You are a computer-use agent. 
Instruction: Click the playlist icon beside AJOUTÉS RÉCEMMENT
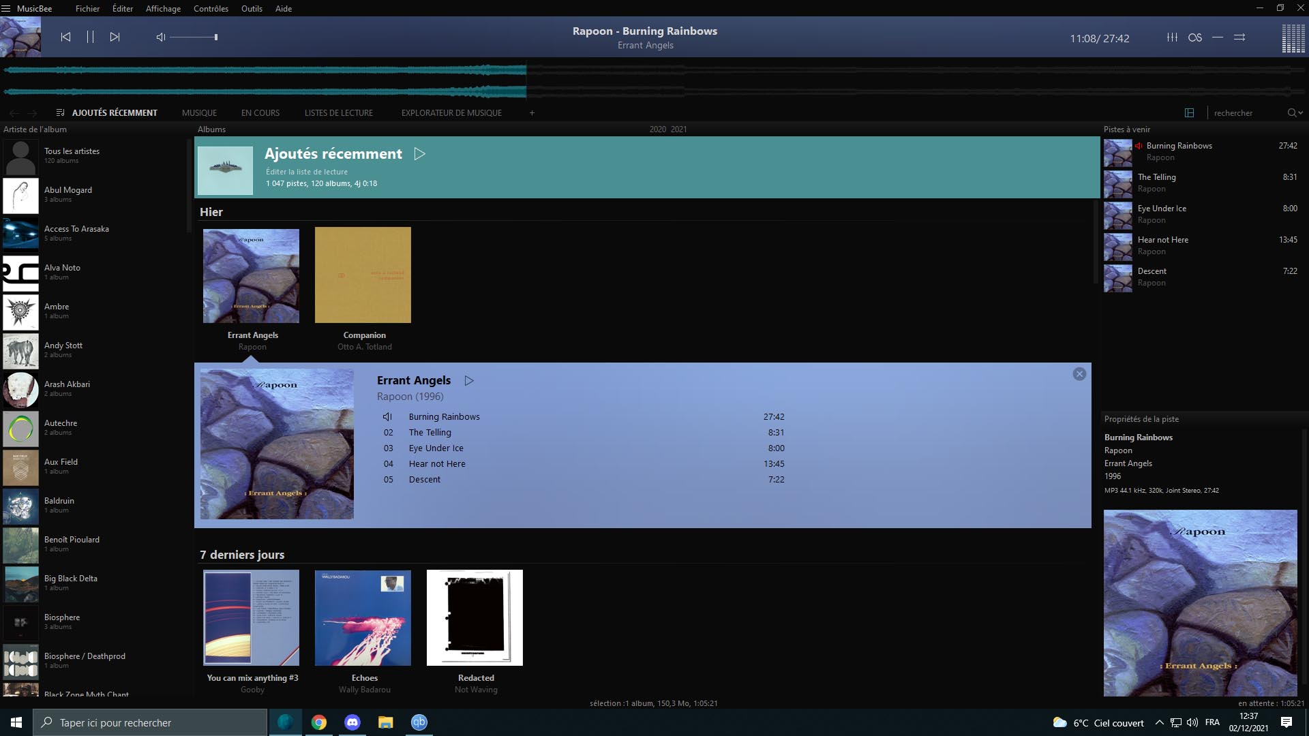coord(60,112)
